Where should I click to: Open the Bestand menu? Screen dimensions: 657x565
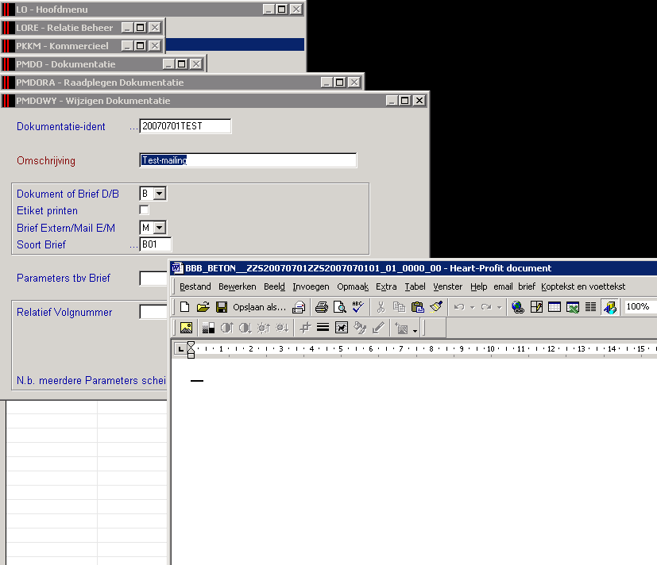point(195,286)
